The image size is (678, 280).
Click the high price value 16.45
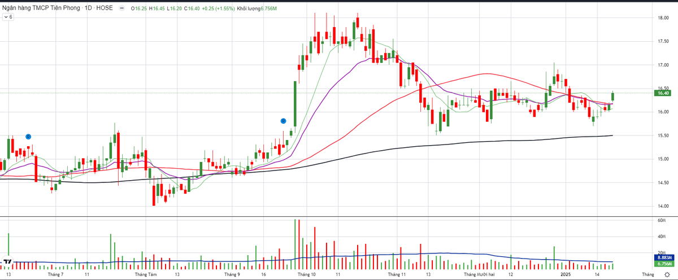click(x=159, y=9)
